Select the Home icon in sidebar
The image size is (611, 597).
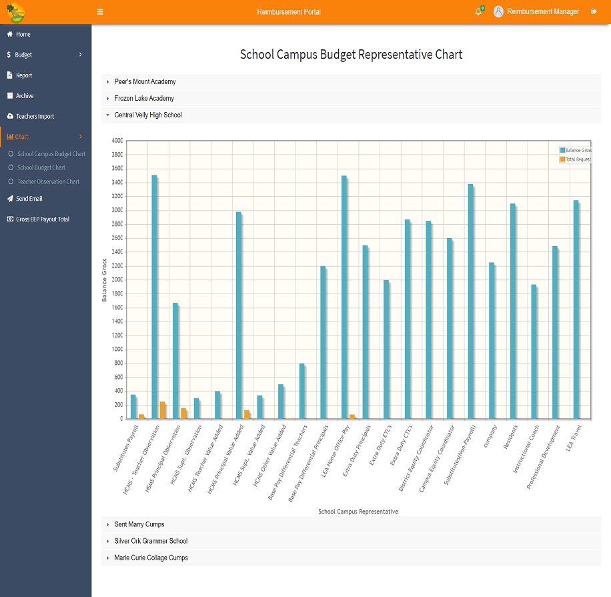click(9, 34)
